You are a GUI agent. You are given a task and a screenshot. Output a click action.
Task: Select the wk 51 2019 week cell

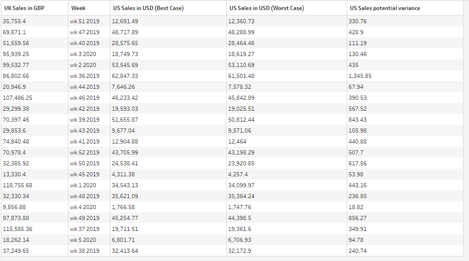coord(84,21)
